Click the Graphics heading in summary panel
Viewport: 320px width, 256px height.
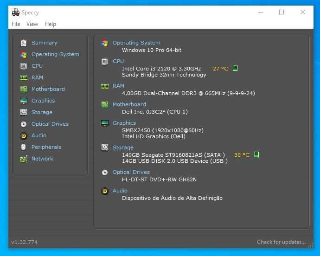[x=124, y=123]
